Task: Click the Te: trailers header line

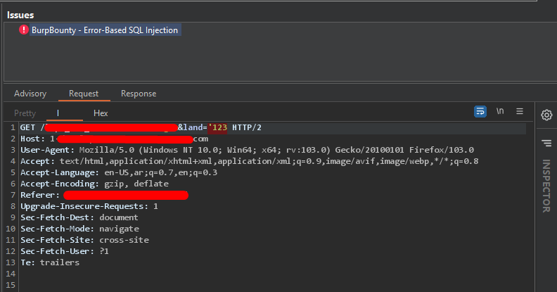Action: pyautogui.click(x=50, y=262)
